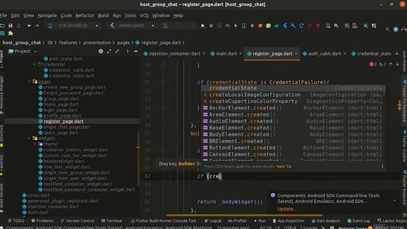Click the Flutter hot reload lightning icon
This screenshot has height=229, width=407.
(x=235, y=25)
